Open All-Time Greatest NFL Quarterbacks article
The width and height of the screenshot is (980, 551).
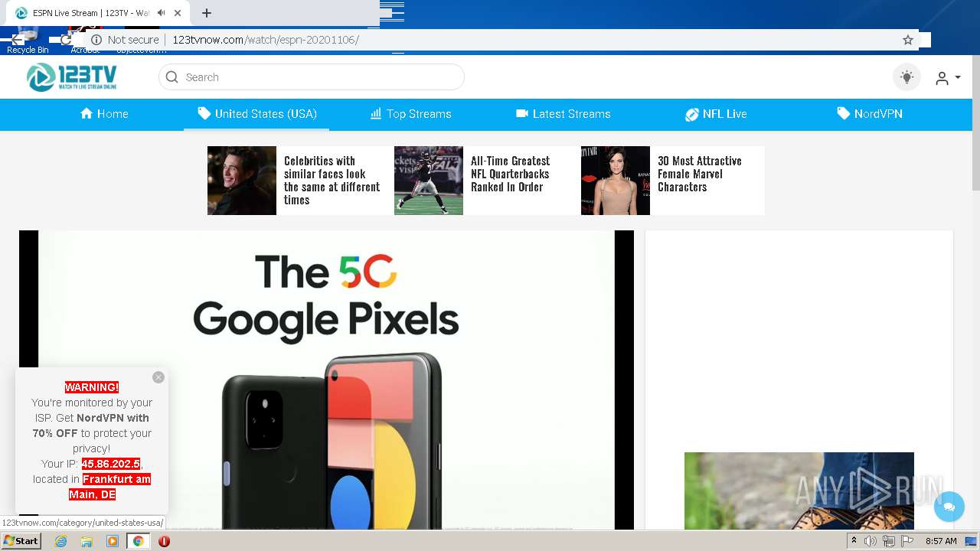(x=511, y=174)
